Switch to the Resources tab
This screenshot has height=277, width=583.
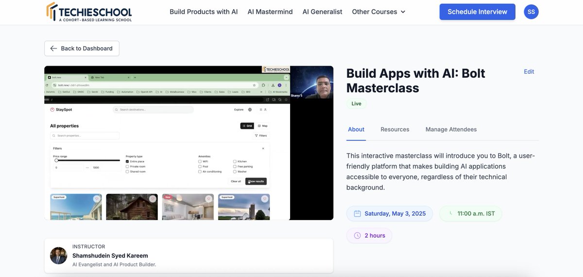click(395, 129)
